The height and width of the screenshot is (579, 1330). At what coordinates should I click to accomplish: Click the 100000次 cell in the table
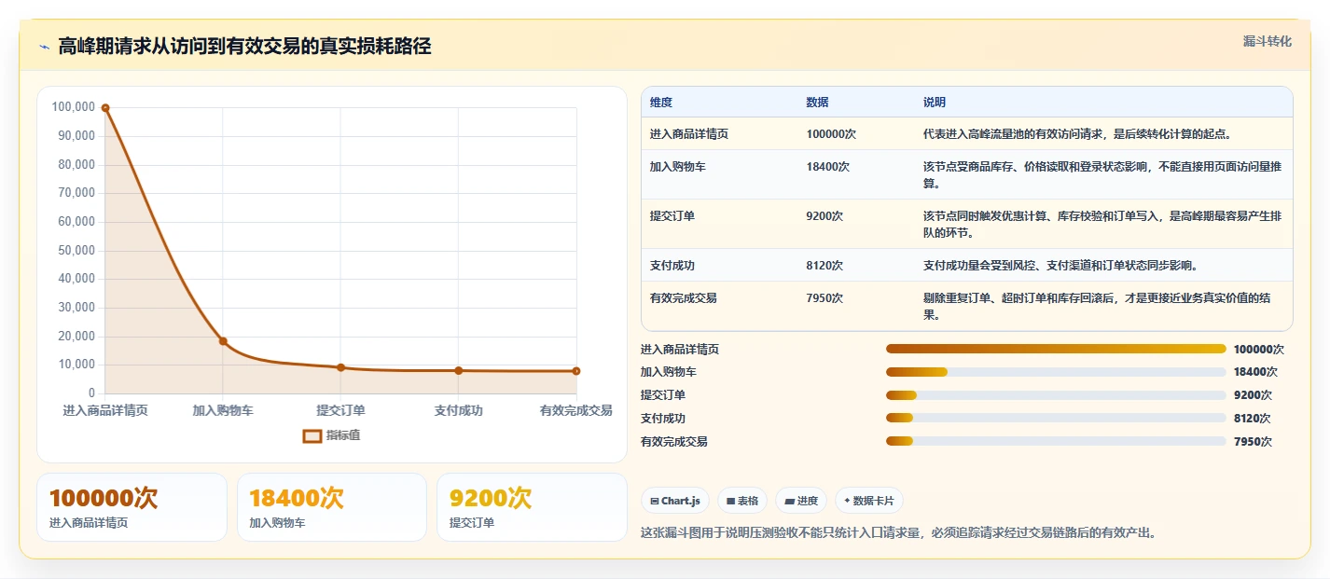[x=831, y=134]
